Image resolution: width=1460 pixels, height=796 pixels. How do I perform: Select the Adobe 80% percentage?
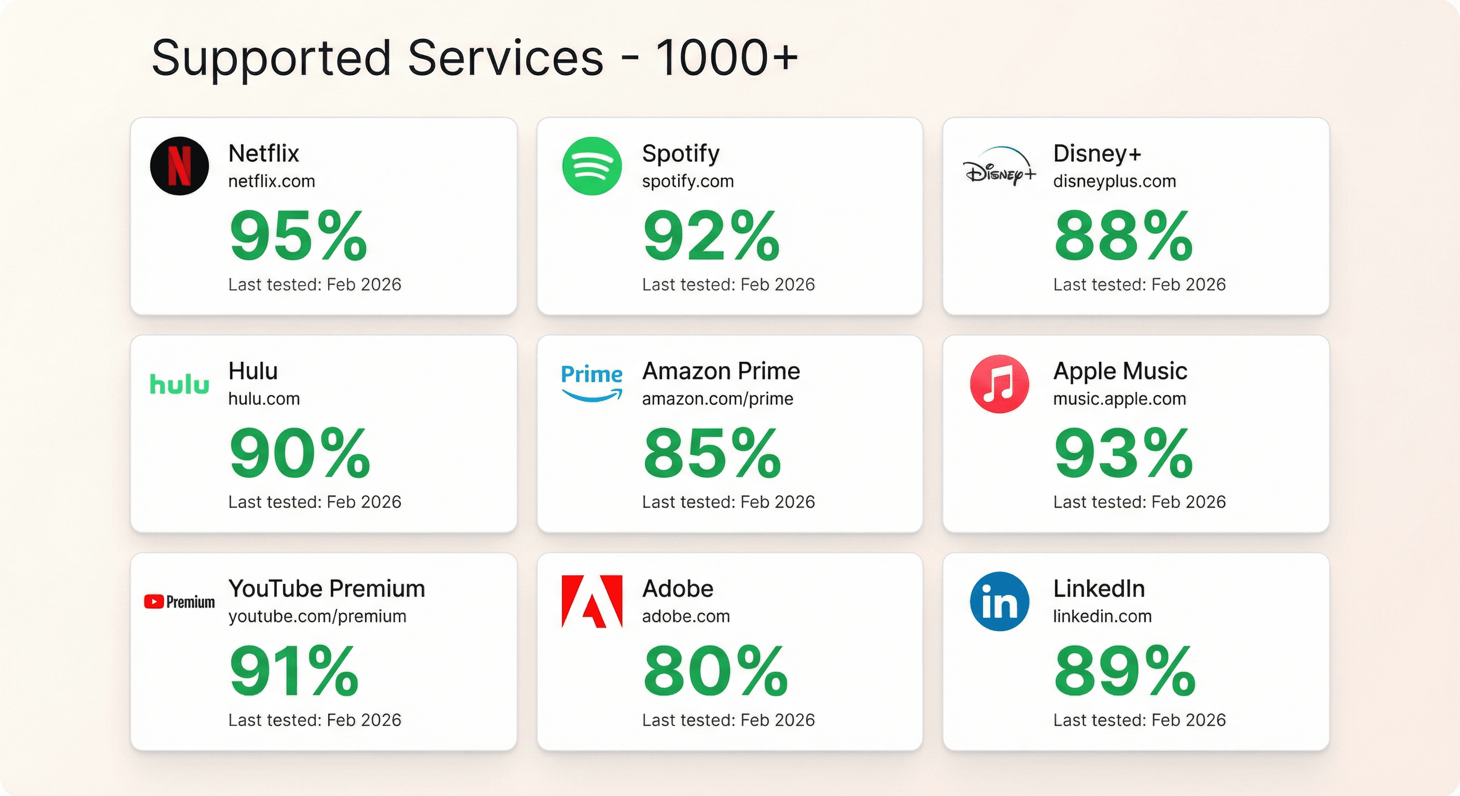tap(715, 671)
